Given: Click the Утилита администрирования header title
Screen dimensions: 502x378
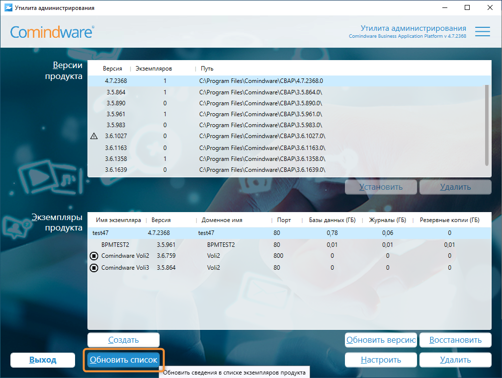Looking at the screenshot, I should pos(414,28).
